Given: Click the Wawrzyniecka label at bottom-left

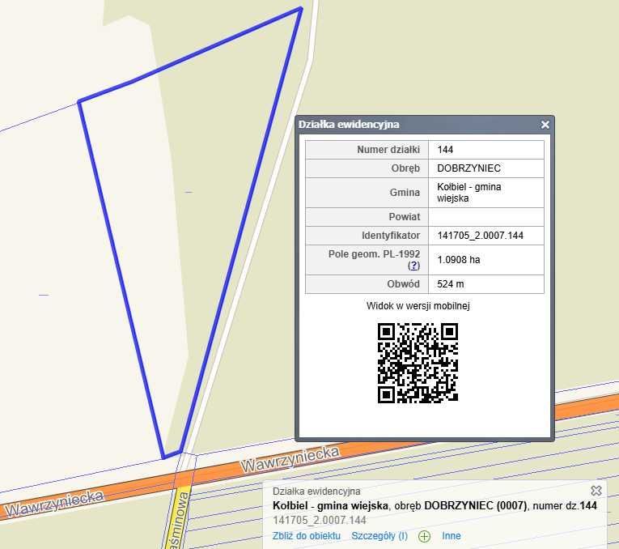Looking at the screenshot, I should (x=54, y=503).
